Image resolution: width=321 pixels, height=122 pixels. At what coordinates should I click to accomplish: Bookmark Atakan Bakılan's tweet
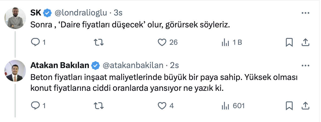(x=289, y=106)
